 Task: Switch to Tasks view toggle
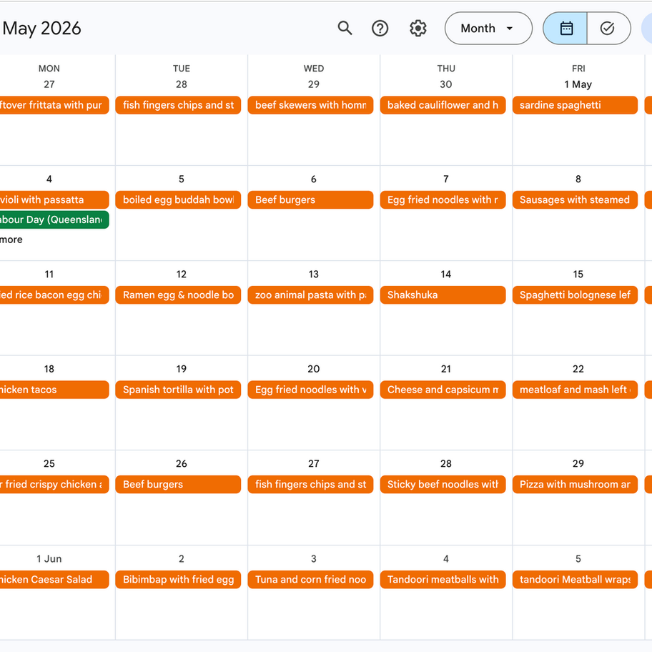608,29
